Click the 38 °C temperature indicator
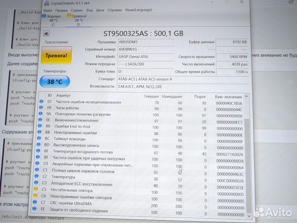The width and height of the screenshot is (297, 223). click(x=55, y=82)
